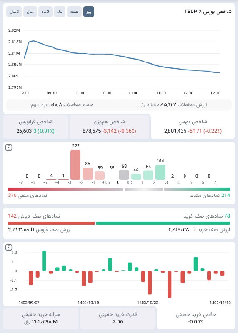238x333 pixels.
Task: Click the red sell-queue progress bar
Action: pyautogui.click(x=51, y=223)
